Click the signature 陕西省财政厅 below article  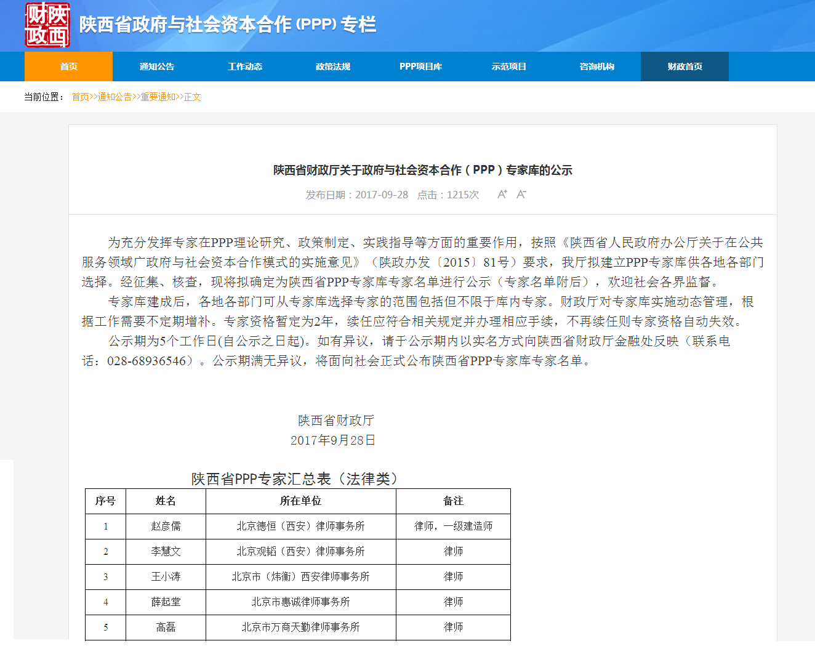tap(336, 421)
